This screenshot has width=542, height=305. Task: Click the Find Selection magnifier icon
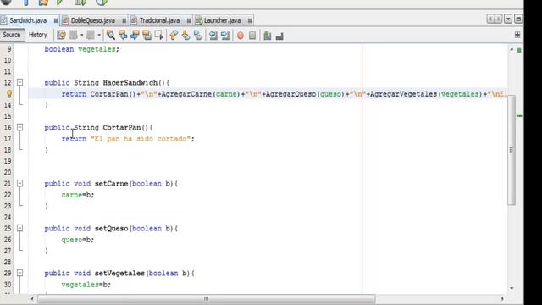point(111,35)
